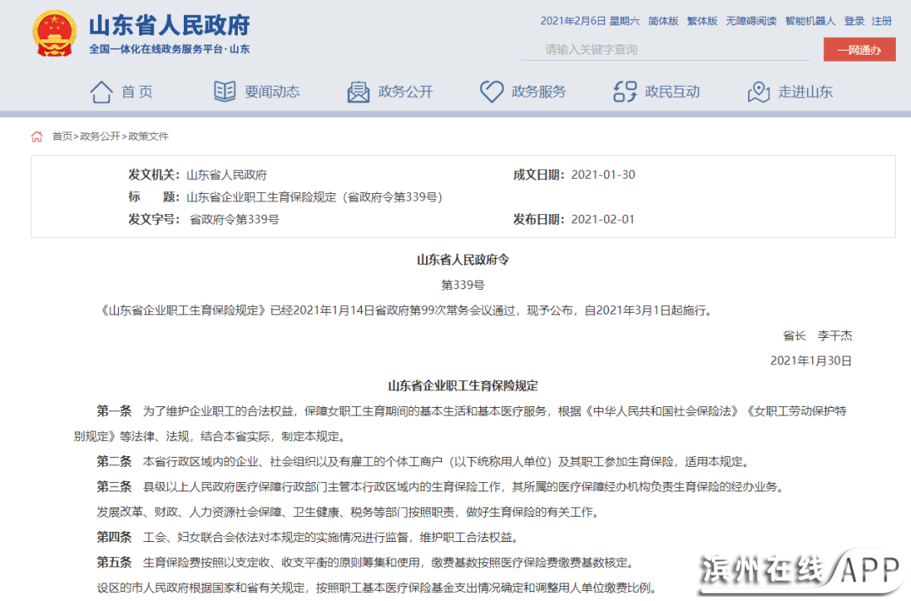Screen dimensions: 911x601
Task: Click the 登录 link
Action: 854,21
